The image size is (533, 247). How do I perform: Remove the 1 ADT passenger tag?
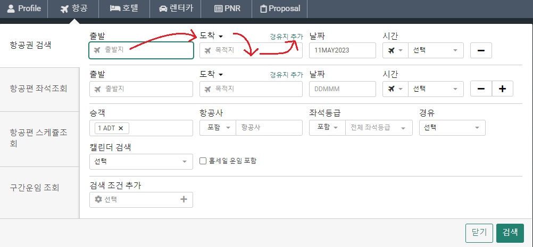(120, 128)
